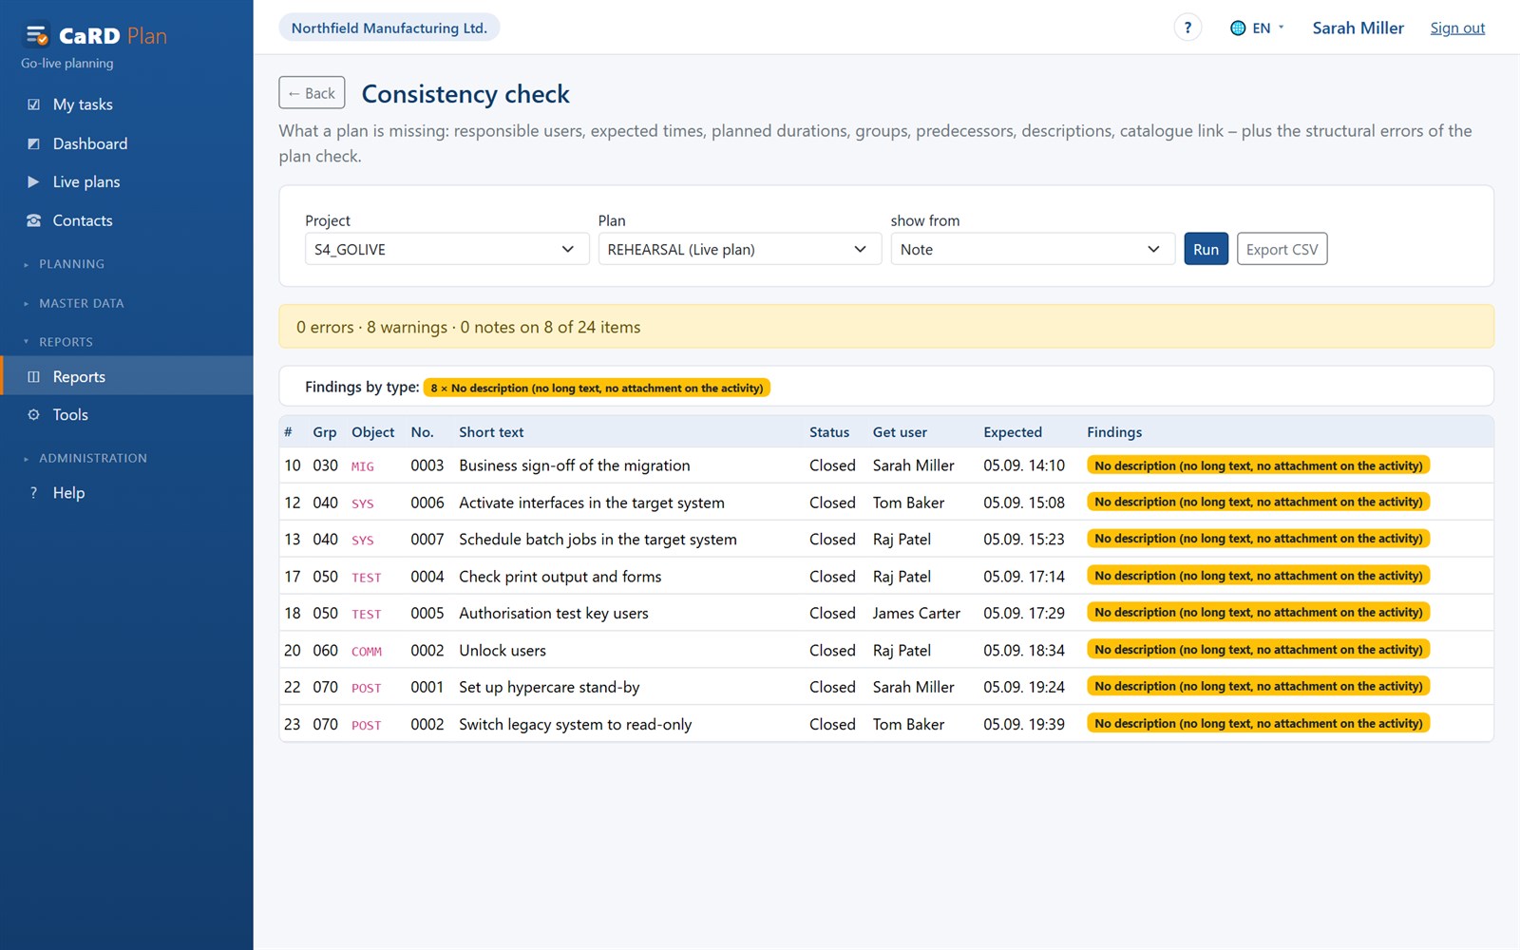Open the Plan dropdown REHEARSAL
The image size is (1520, 950).
click(x=739, y=249)
